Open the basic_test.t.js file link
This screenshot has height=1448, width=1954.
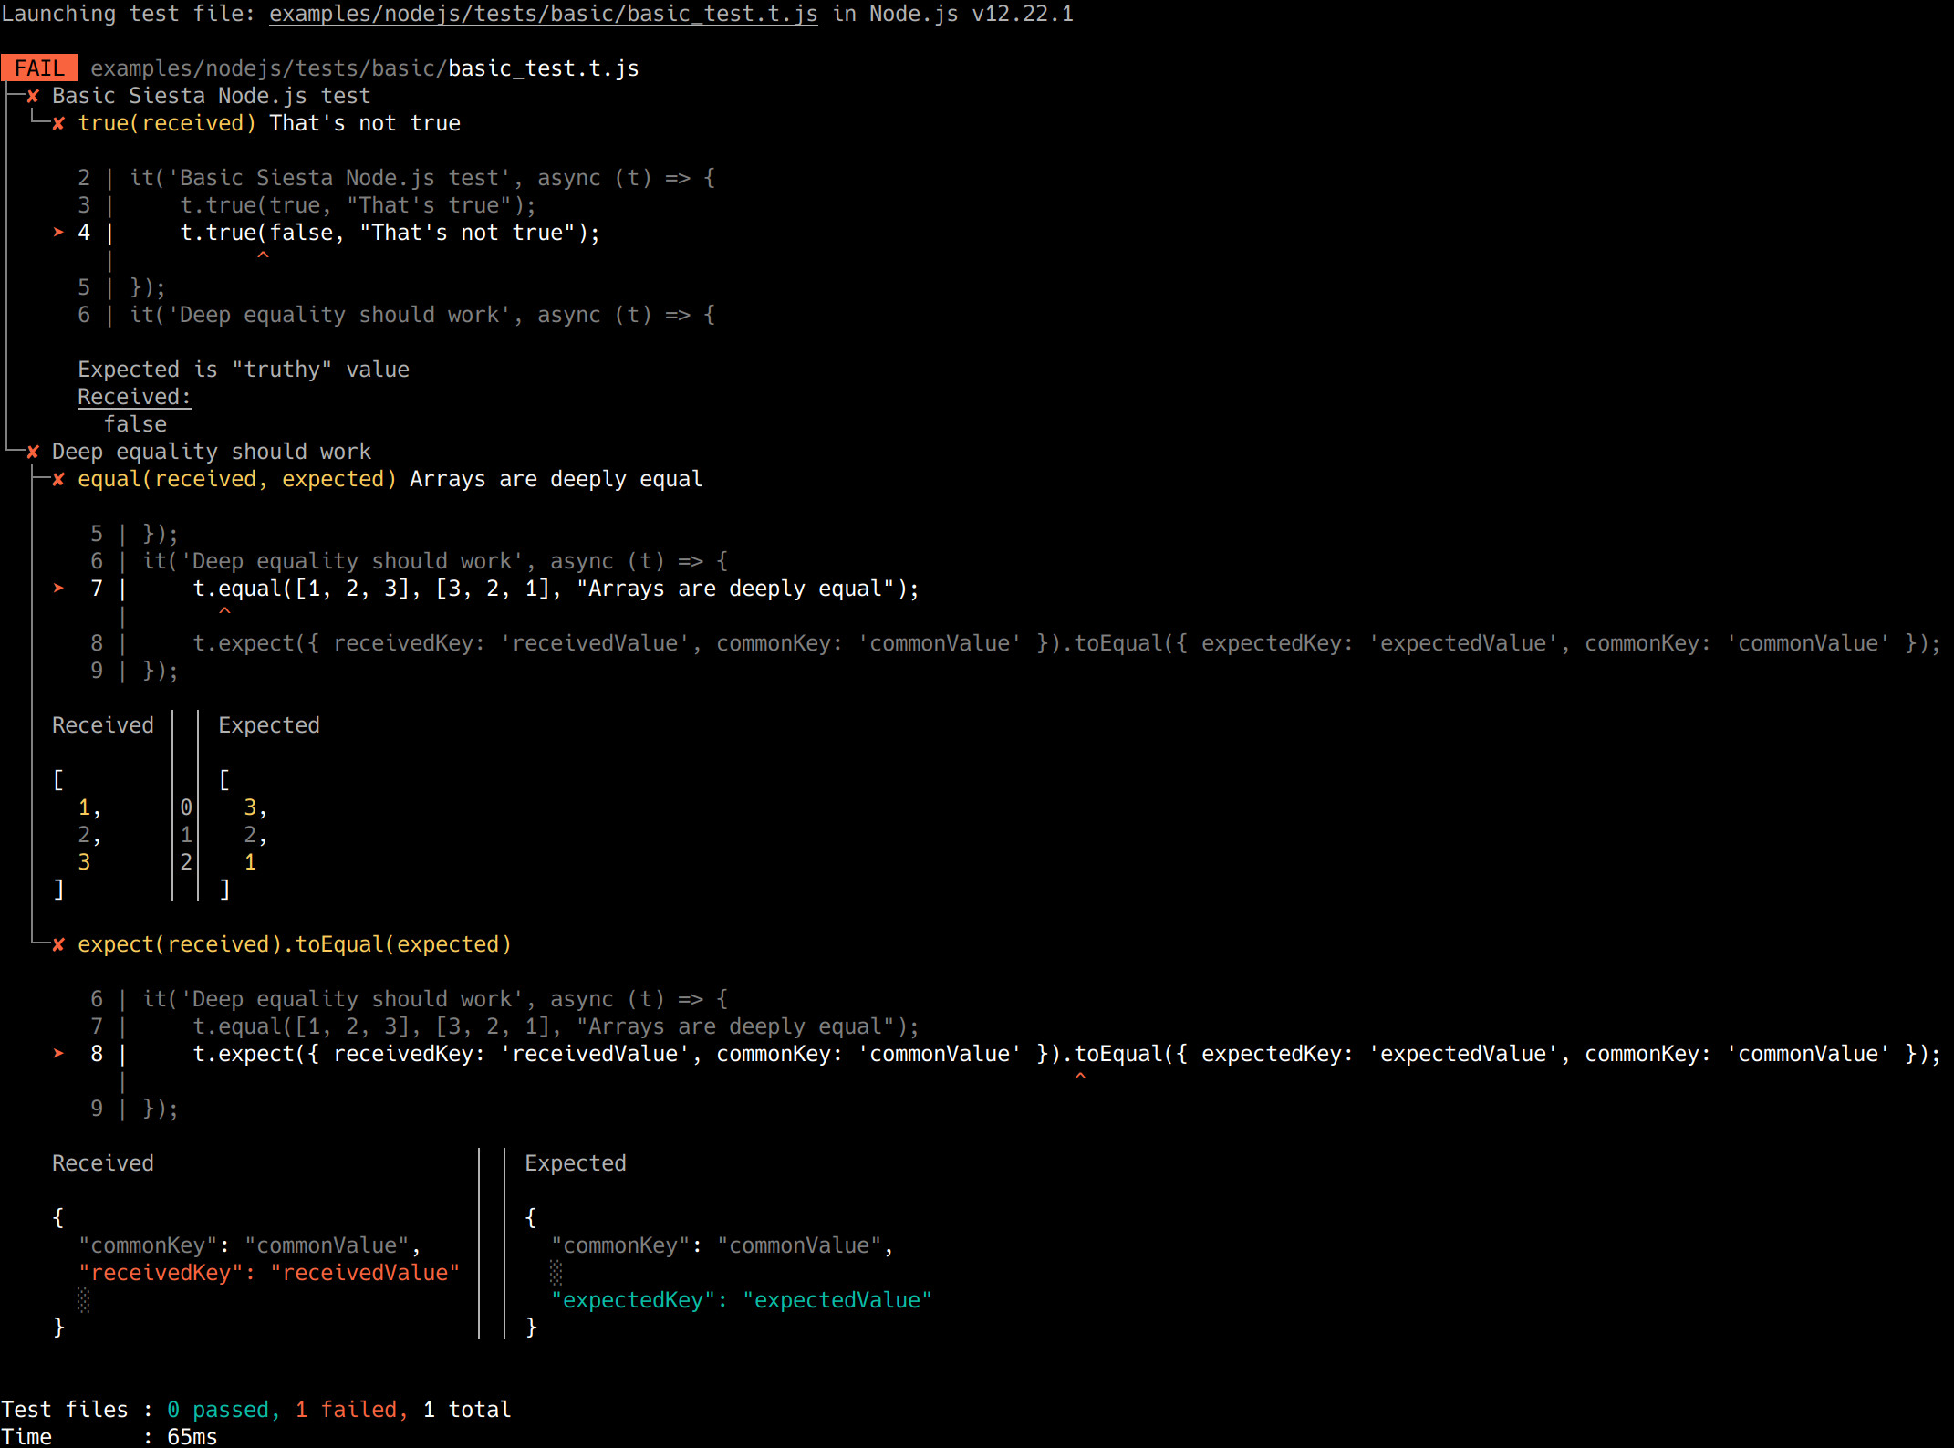[543, 14]
